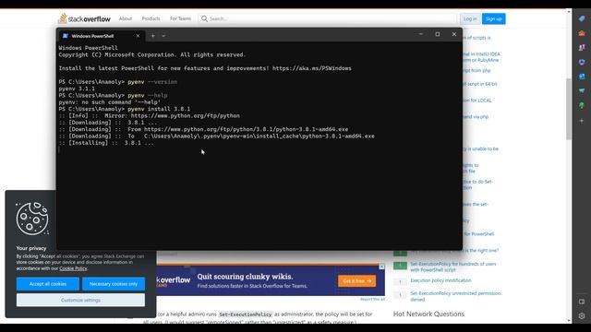591x332 pixels.
Task: Click the cookie illustration in privacy banner
Action: click(32, 219)
